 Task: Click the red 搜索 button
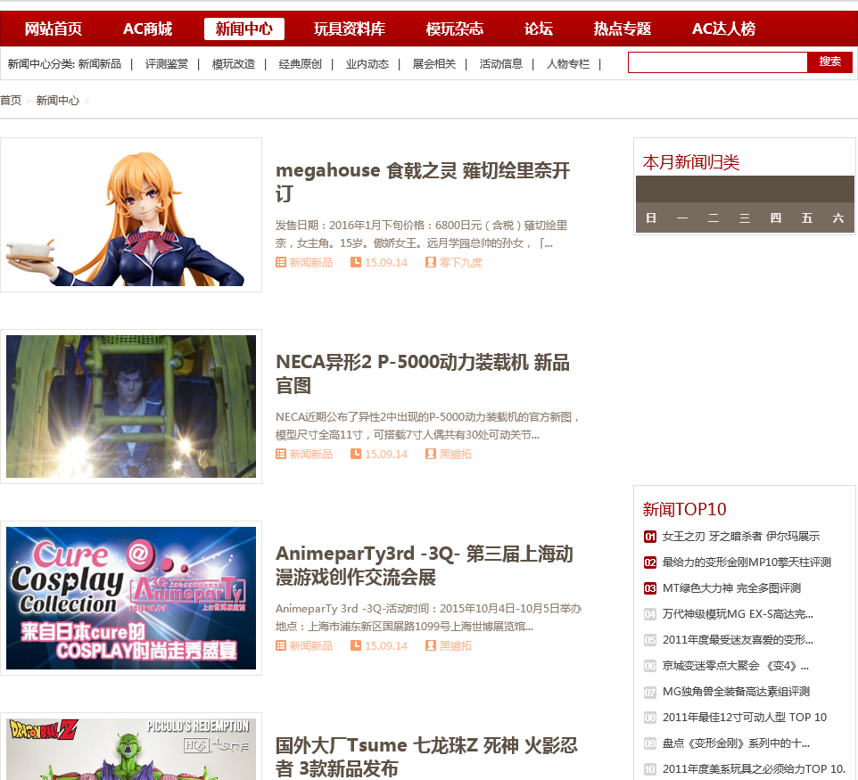click(829, 62)
